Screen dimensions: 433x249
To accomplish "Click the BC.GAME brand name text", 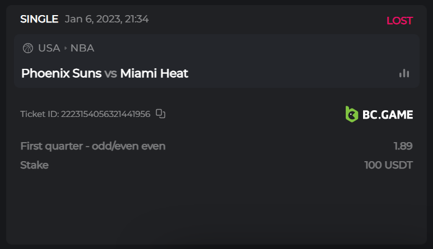I will [x=388, y=115].
